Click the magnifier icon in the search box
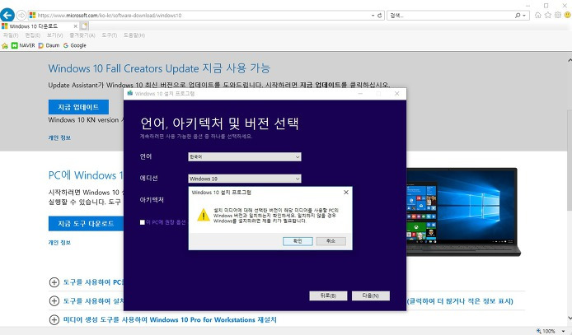Viewport: 572px width, 335px height. tap(518, 16)
